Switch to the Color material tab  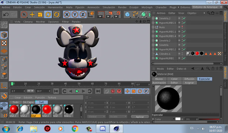coord(174,79)
